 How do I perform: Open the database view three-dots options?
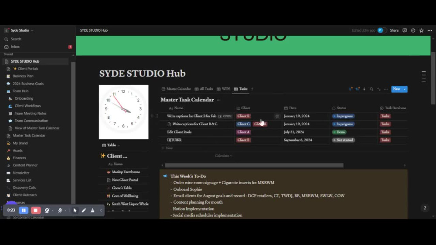click(386, 89)
